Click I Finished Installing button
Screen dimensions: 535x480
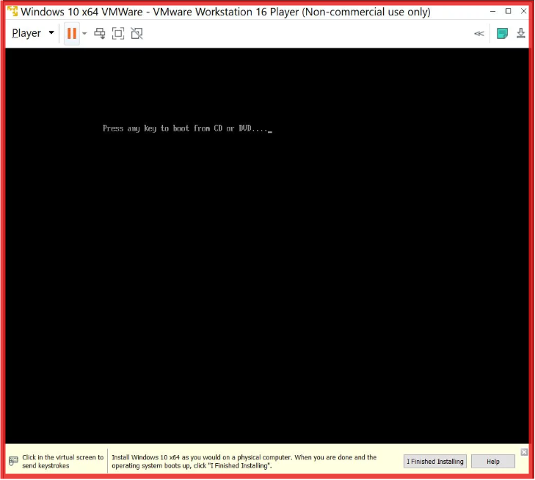point(435,462)
